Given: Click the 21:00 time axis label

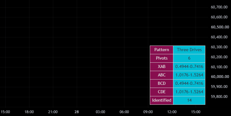Looking at the screenshot, I should (53, 112).
